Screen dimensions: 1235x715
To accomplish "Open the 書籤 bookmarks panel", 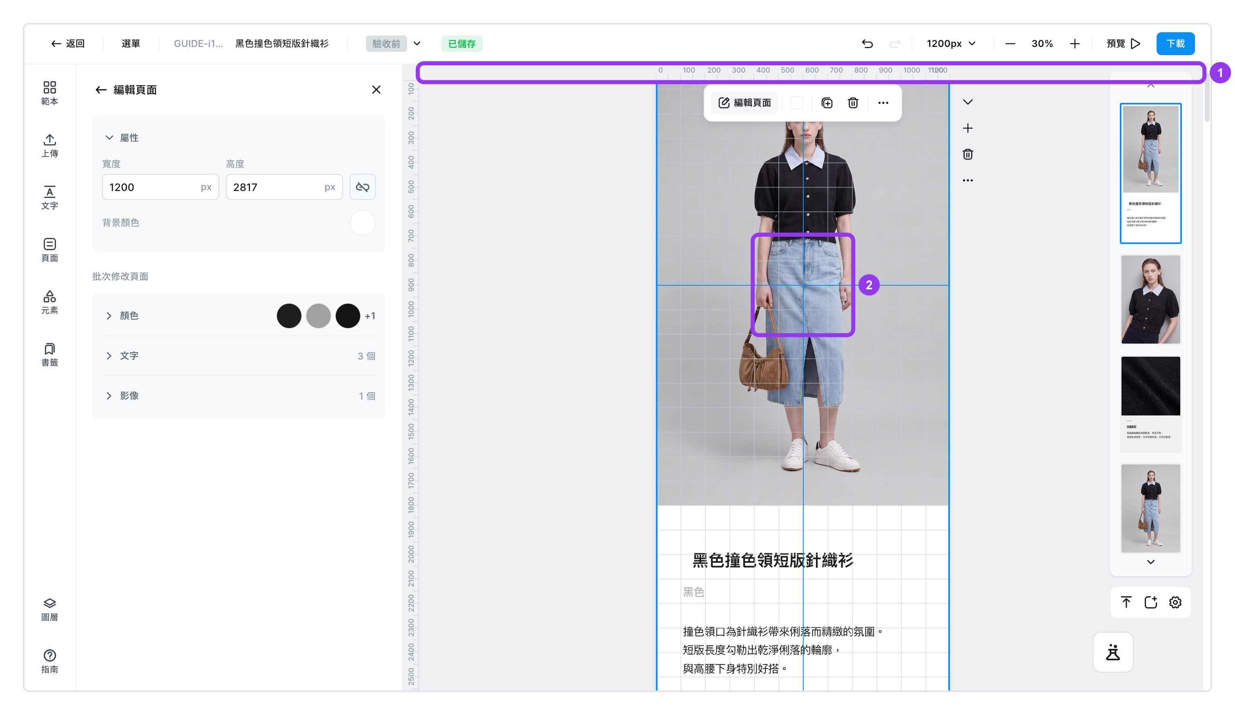I will click(49, 355).
